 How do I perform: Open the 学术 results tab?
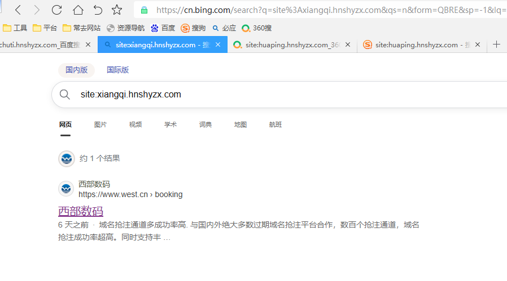coord(171,124)
